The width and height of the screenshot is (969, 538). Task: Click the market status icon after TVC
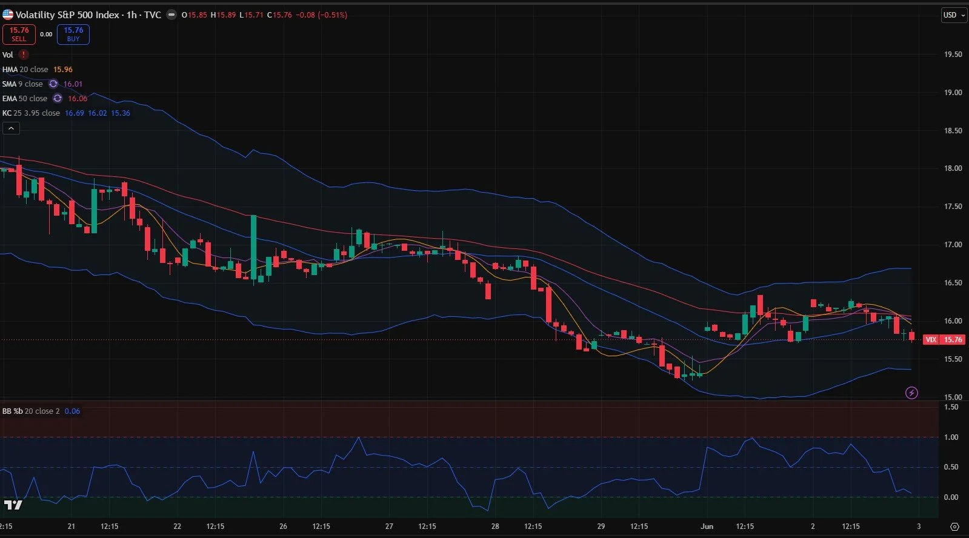(172, 15)
